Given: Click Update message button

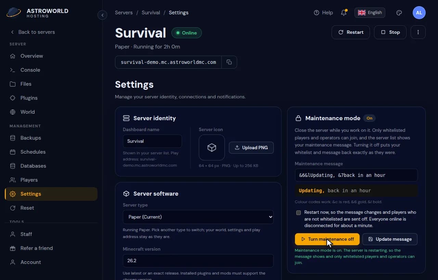Looking at the screenshot, I should pyautogui.click(x=390, y=239).
